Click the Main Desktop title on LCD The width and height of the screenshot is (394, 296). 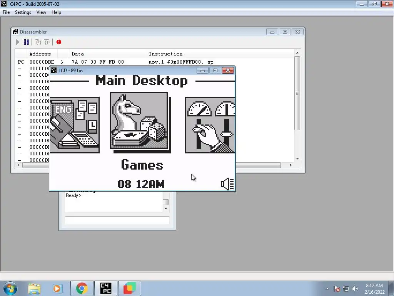(142, 81)
